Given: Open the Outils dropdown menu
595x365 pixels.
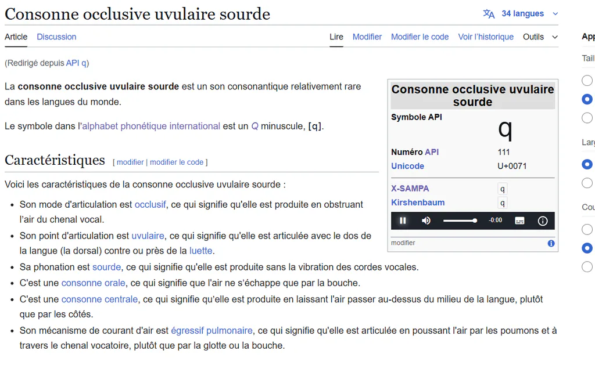Looking at the screenshot, I should click(540, 37).
